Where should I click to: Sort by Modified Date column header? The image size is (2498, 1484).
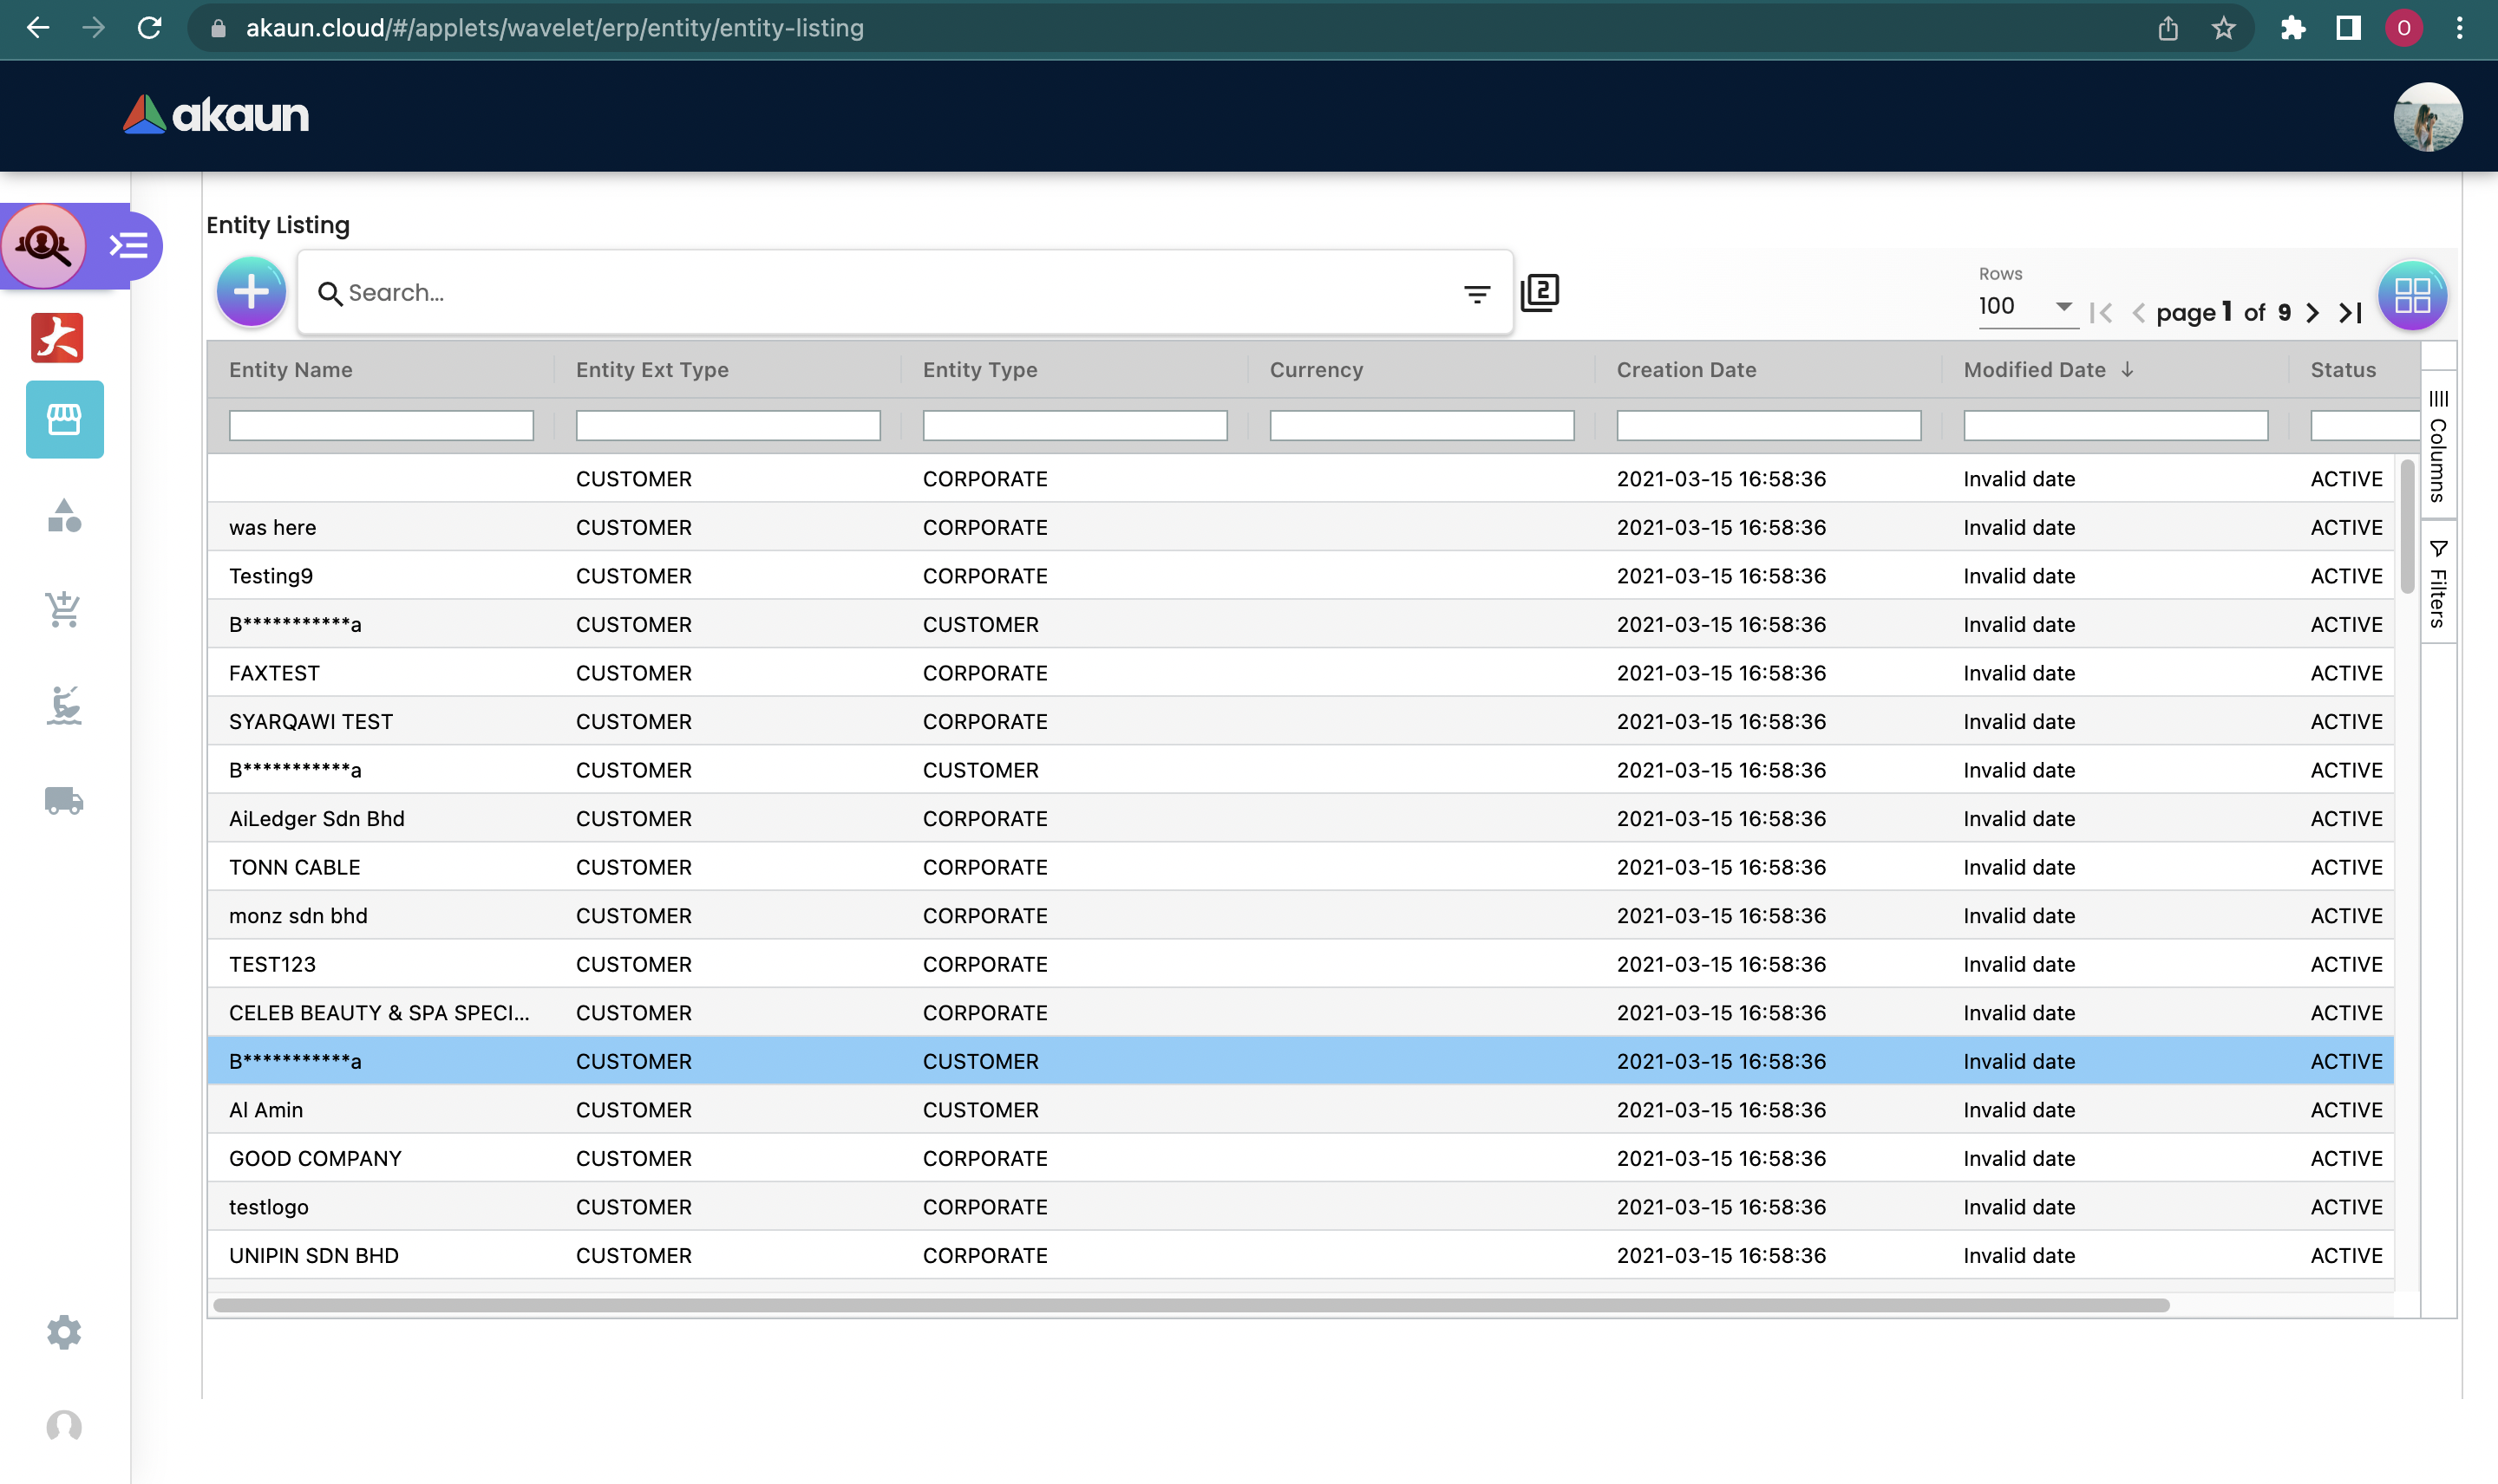pos(2035,370)
